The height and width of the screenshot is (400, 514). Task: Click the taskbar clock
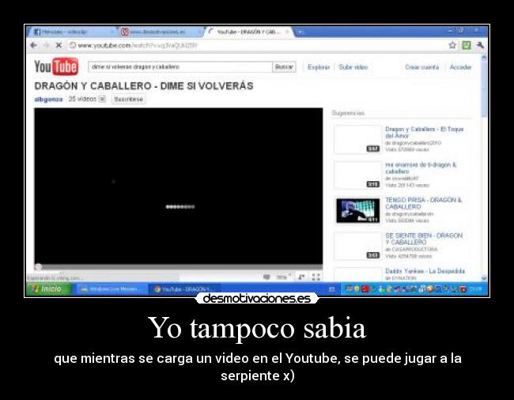pyautogui.click(x=475, y=289)
